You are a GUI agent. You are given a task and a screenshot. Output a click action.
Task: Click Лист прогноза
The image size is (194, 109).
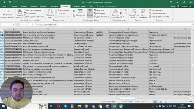point(143,14)
